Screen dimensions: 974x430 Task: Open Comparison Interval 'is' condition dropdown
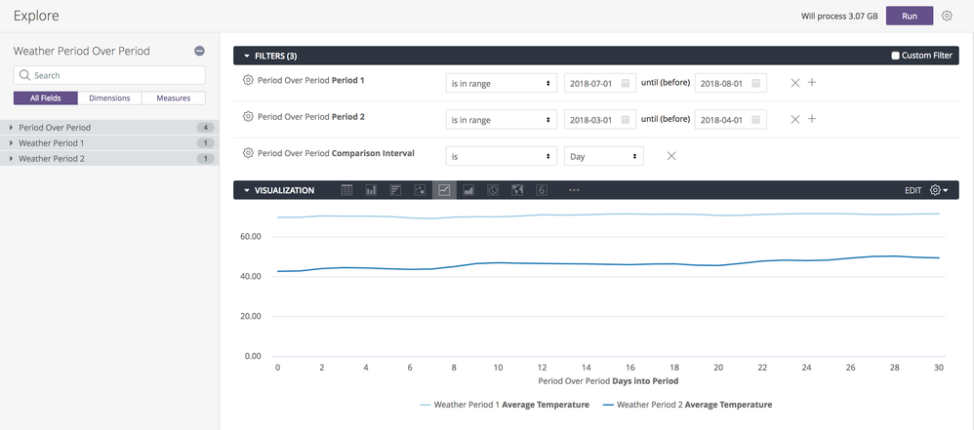tap(502, 156)
